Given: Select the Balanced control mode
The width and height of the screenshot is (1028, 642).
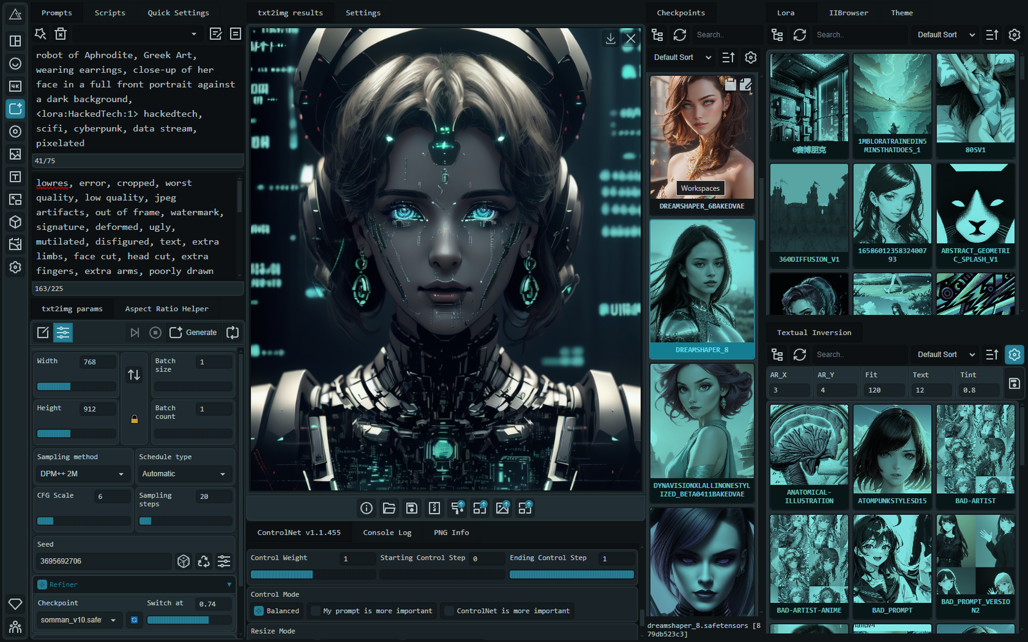Looking at the screenshot, I should coord(277,611).
